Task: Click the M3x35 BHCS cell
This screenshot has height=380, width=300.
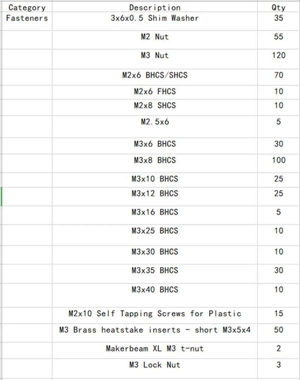Action: tap(155, 274)
